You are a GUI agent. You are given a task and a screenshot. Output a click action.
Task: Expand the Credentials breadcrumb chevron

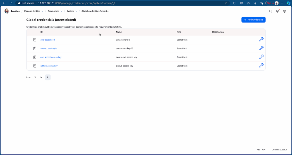point(61,11)
